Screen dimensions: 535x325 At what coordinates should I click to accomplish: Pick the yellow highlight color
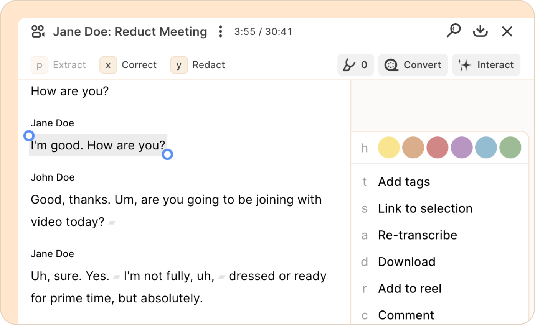point(389,148)
